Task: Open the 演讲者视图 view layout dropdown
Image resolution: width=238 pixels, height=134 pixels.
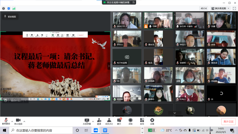Action: (x=221, y=9)
